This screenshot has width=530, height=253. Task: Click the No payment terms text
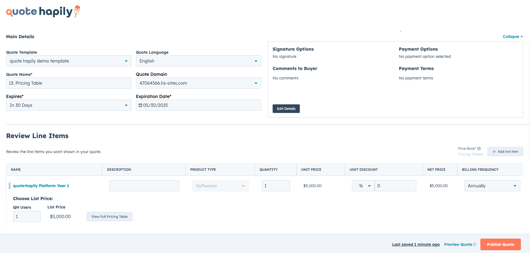pyautogui.click(x=416, y=78)
